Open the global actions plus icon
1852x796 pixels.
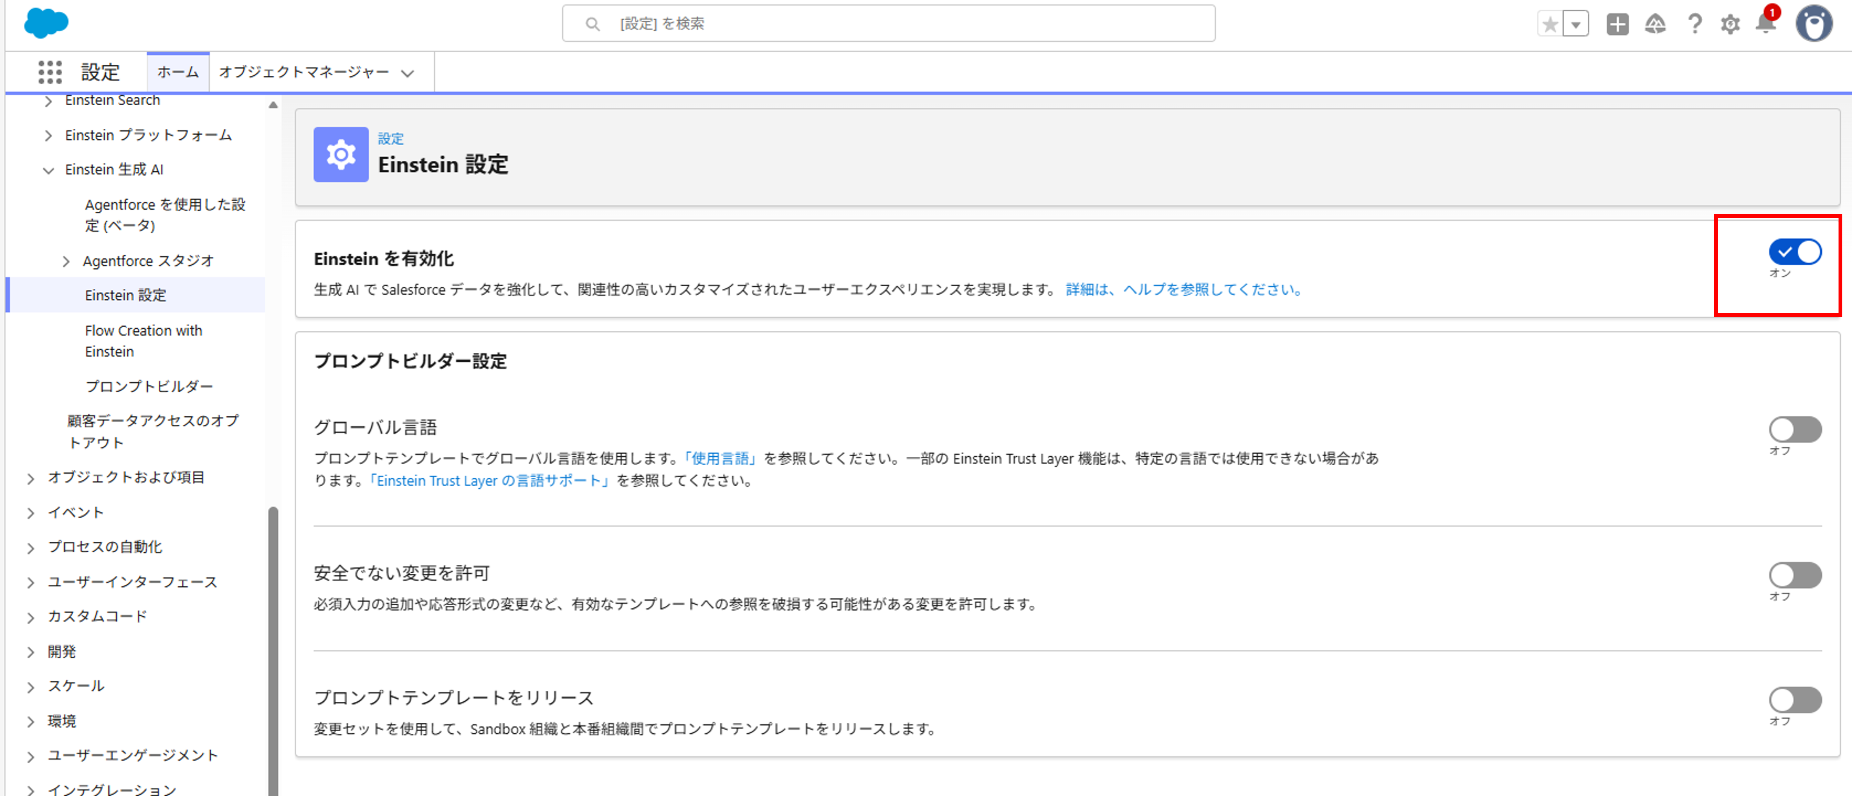click(x=1617, y=24)
